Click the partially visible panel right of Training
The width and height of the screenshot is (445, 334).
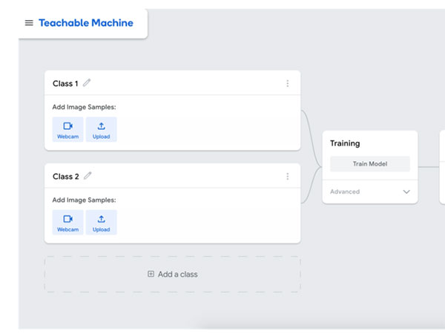(442, 167)
